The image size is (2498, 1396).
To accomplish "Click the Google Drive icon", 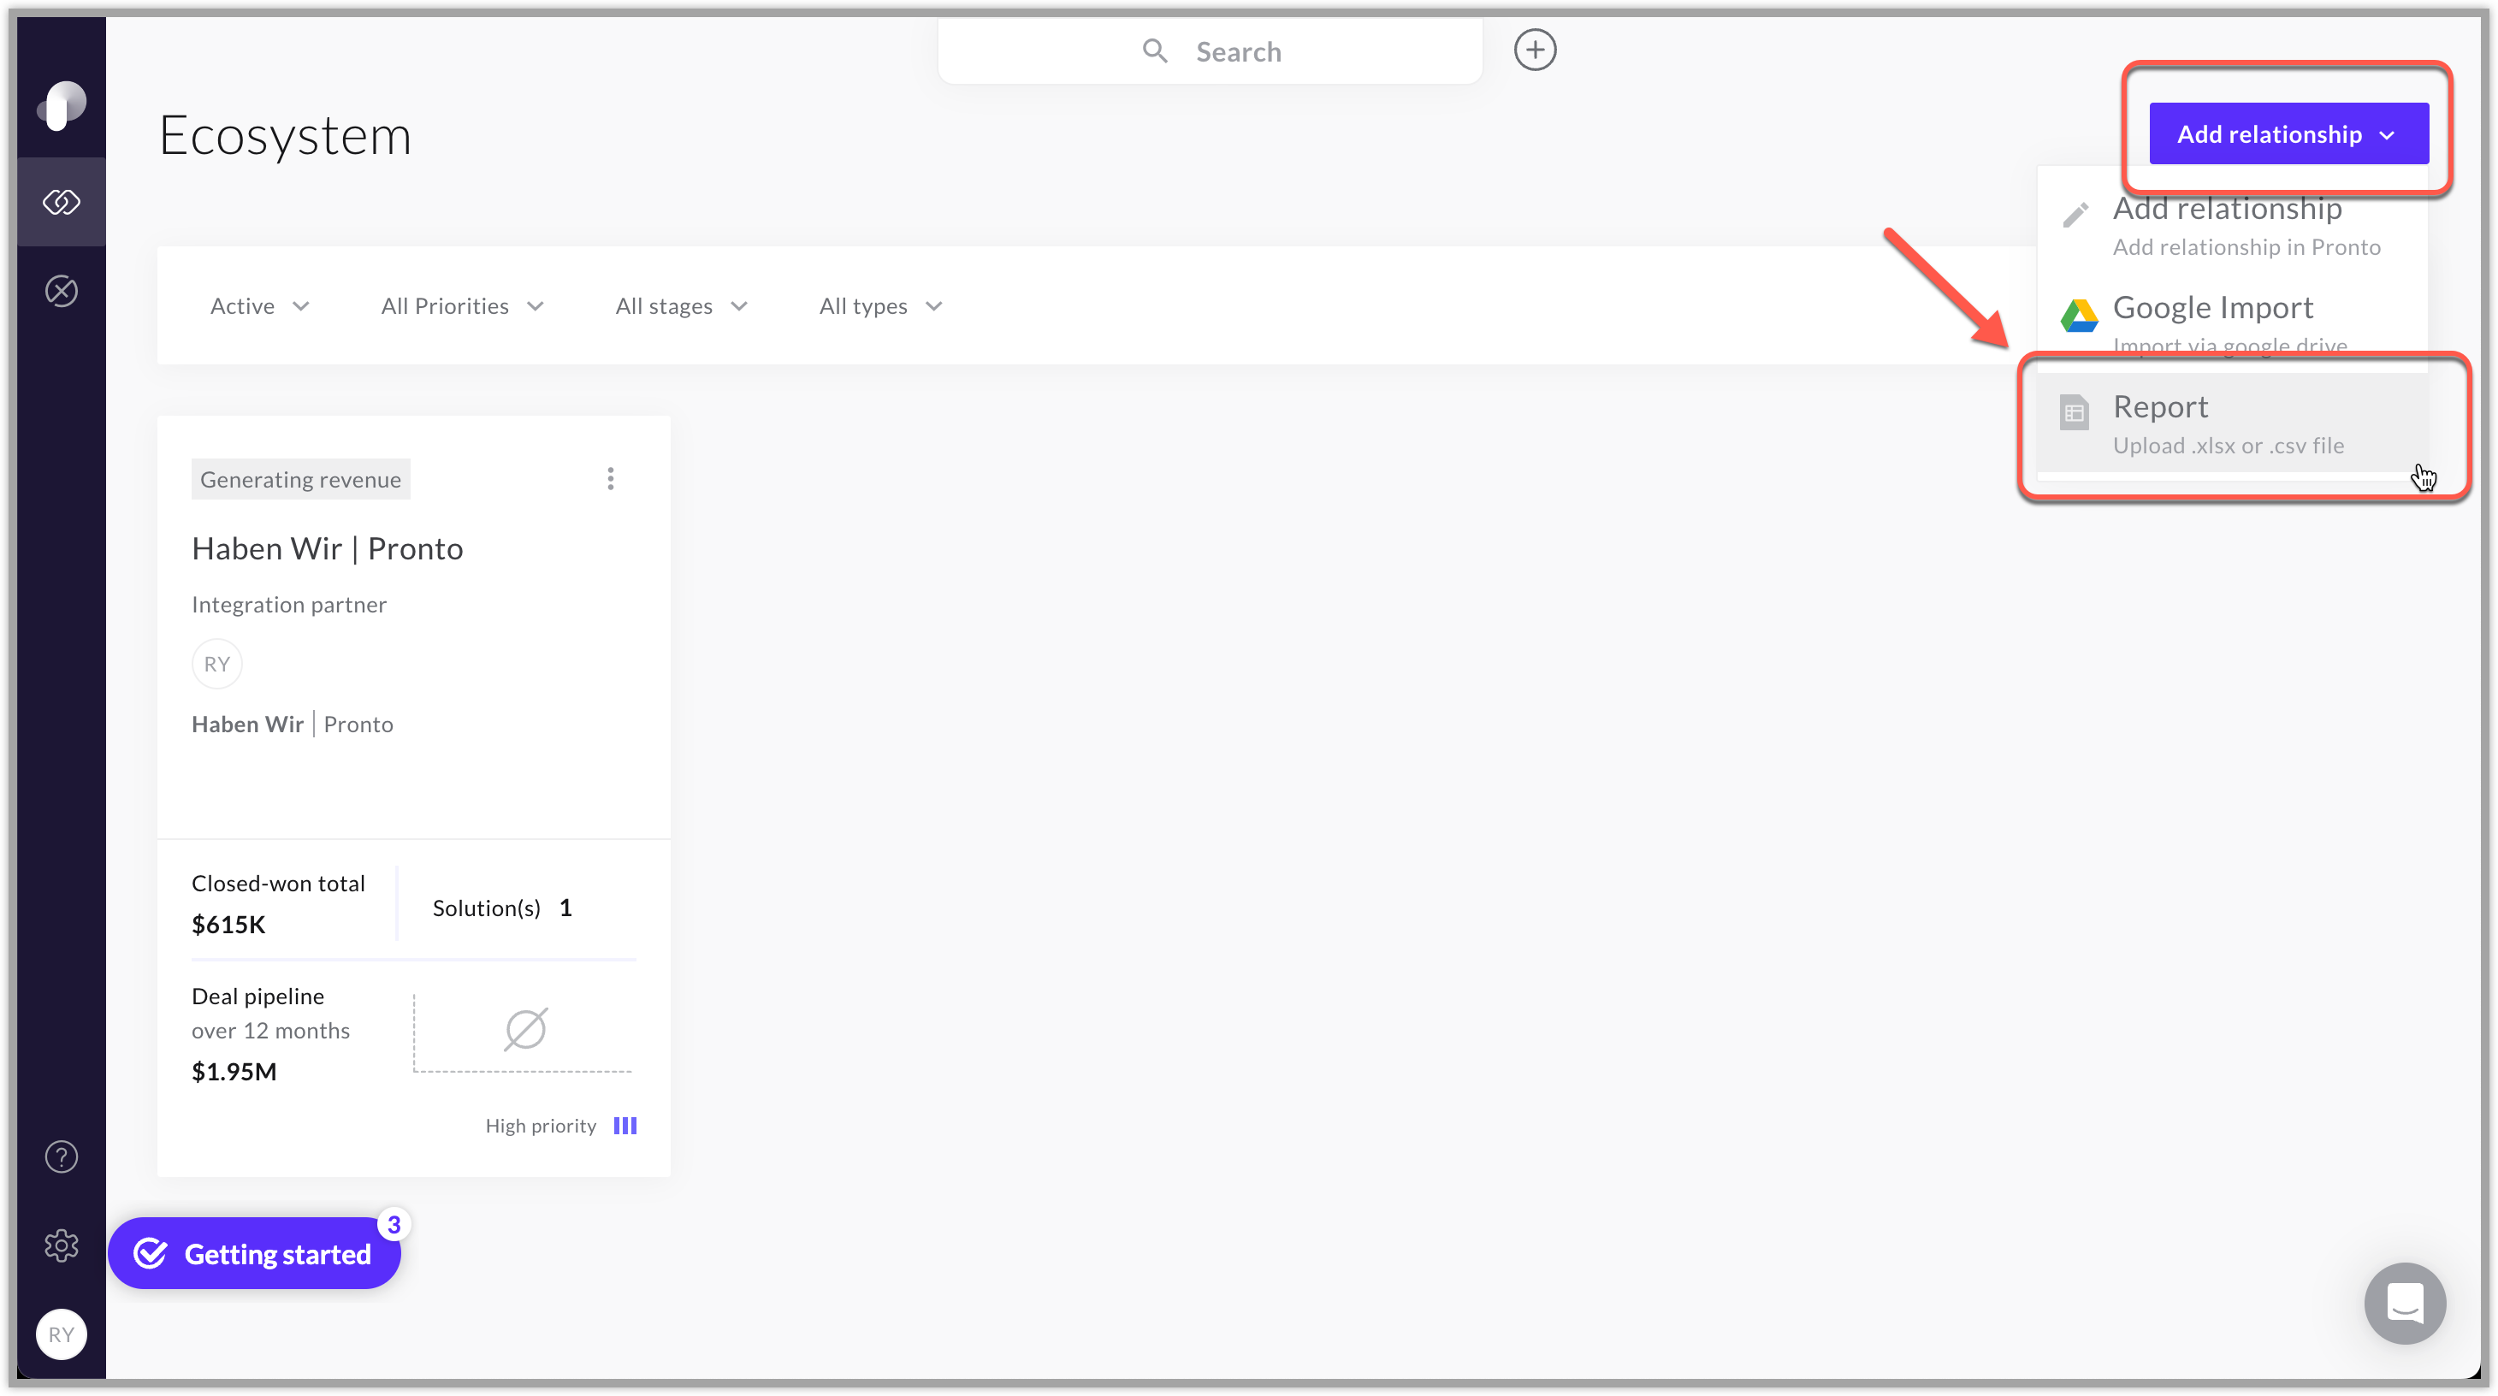I will click(2078, 316).
